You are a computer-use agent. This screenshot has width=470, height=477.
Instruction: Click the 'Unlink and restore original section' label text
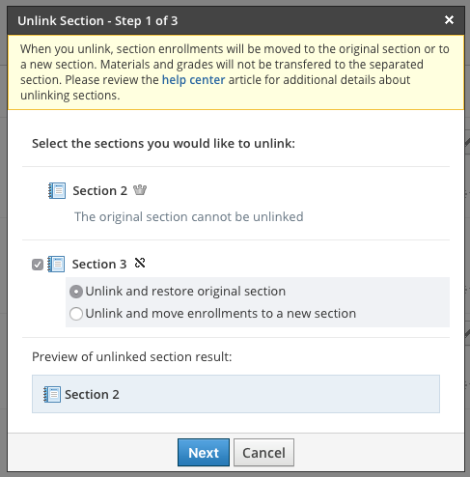tap(185, 292)
